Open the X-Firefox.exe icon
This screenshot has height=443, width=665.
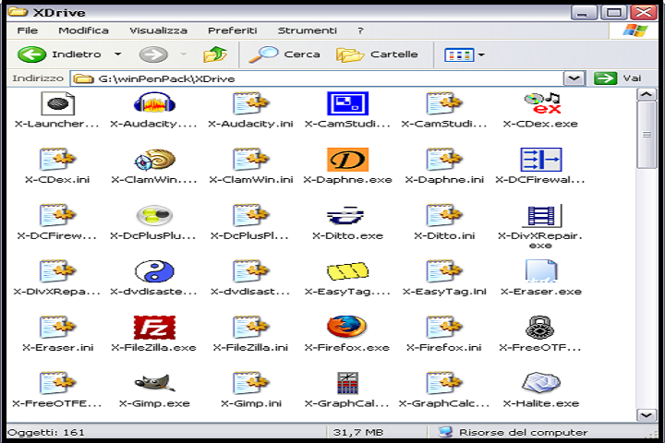tap(346, 328)
